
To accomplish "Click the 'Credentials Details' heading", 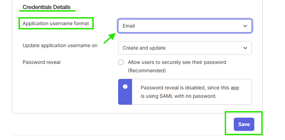I will coord(46,7).
